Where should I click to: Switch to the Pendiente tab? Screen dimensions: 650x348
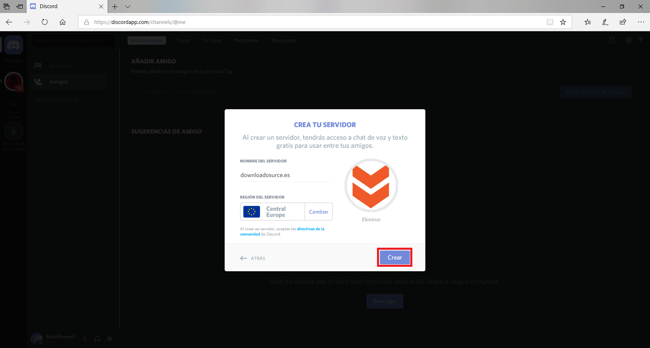(x=246, y=41)
